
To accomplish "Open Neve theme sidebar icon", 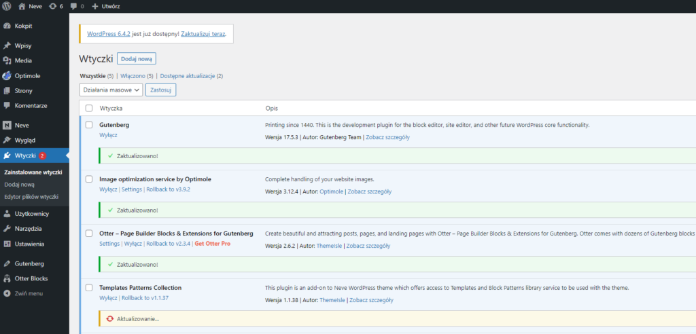I will coord(7,126).
